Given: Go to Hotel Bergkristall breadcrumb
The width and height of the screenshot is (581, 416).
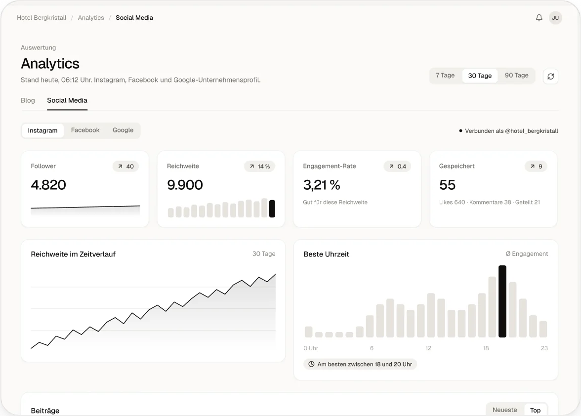Looking at the screenshot, I should tap(41, 18).
